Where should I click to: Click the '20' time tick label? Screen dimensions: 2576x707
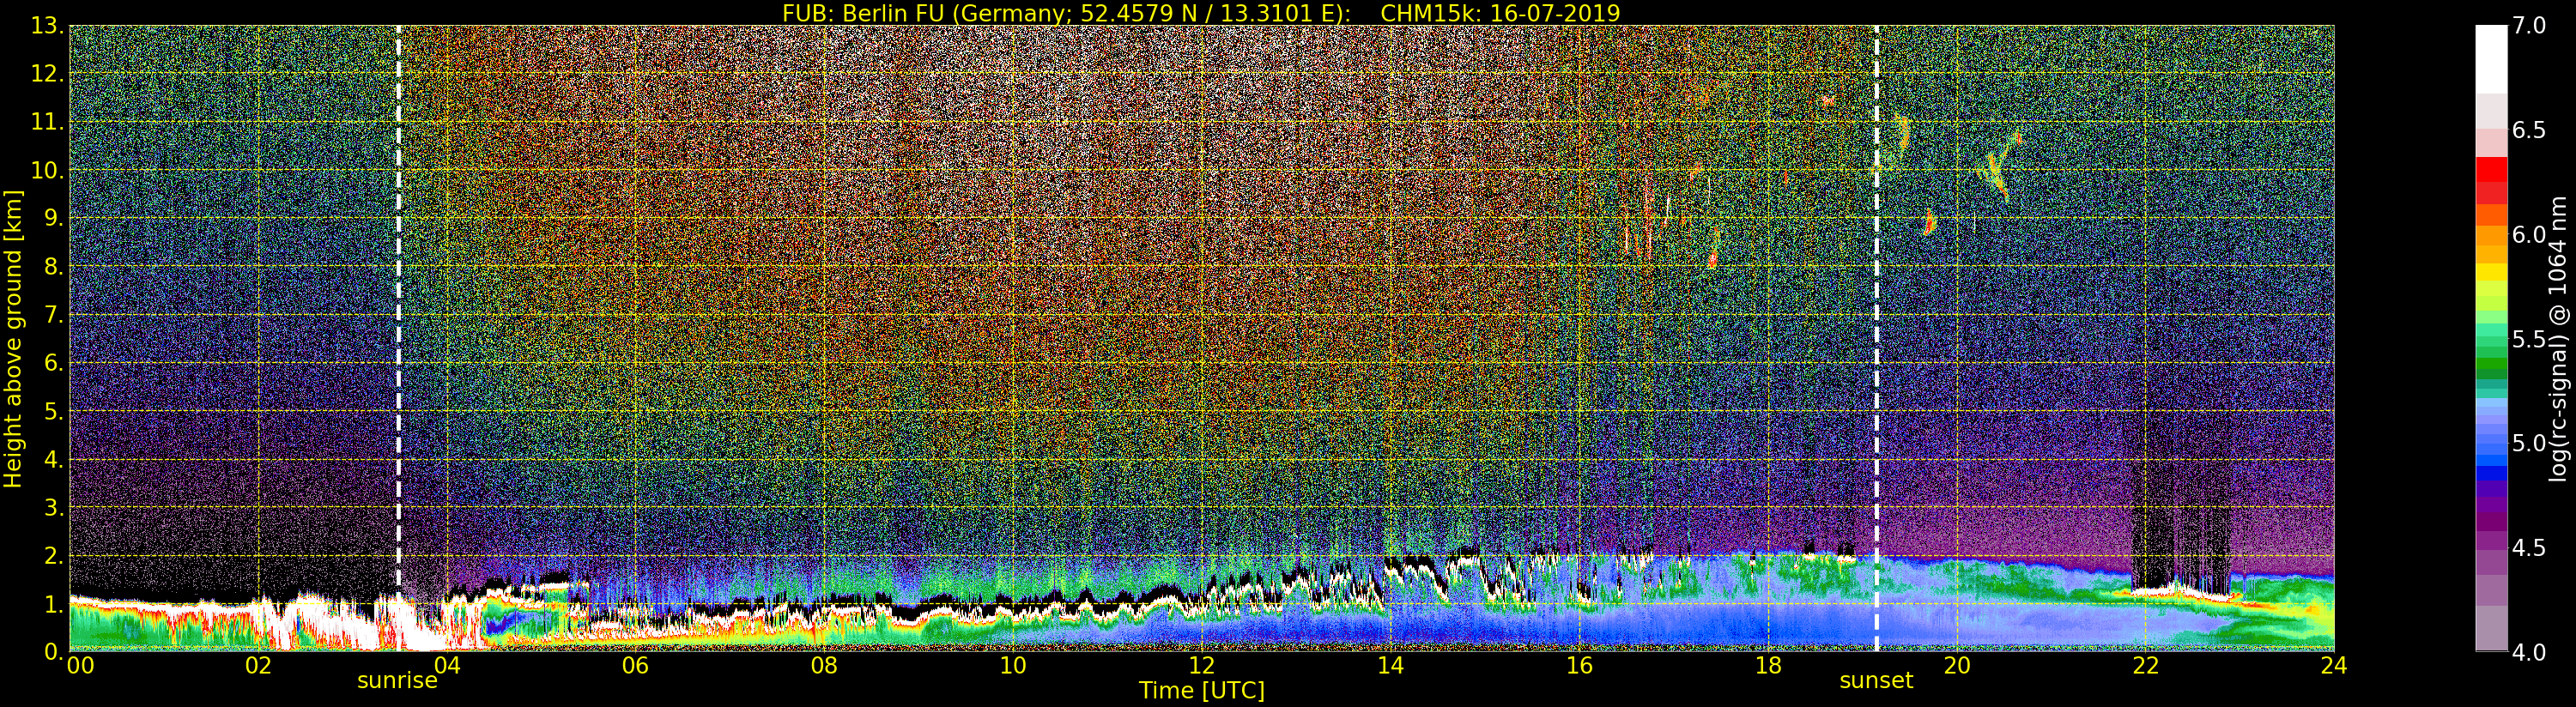pyautogui.click(x=1957, y=666)
